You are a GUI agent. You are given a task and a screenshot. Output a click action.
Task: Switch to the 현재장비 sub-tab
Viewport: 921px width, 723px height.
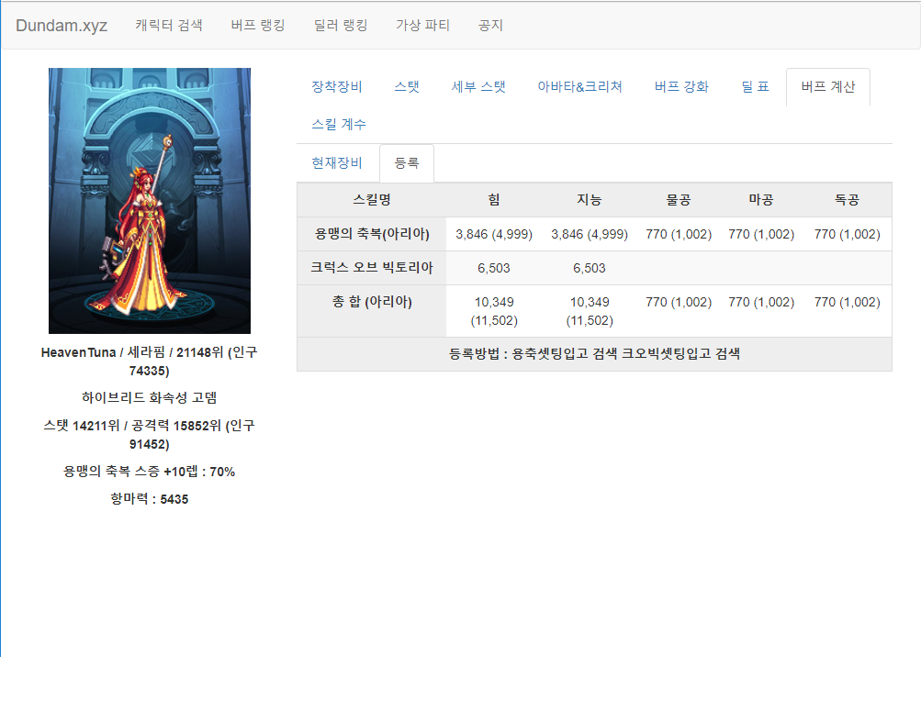[x=337, y=163]
